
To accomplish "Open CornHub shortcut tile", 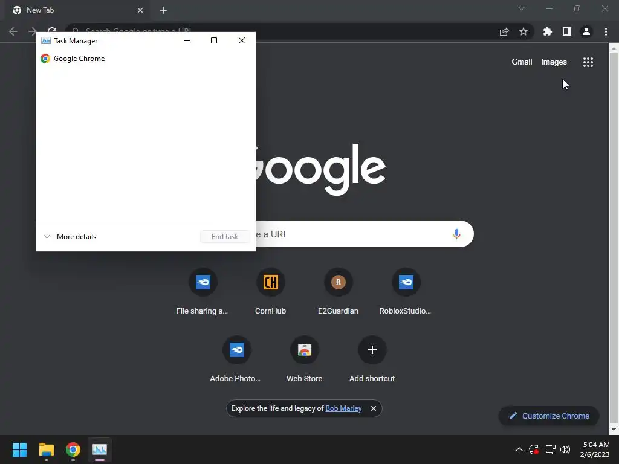I will coord(270,292).
